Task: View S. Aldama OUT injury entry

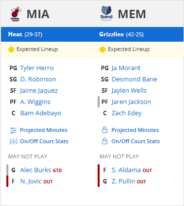Action: pos(131,170)
